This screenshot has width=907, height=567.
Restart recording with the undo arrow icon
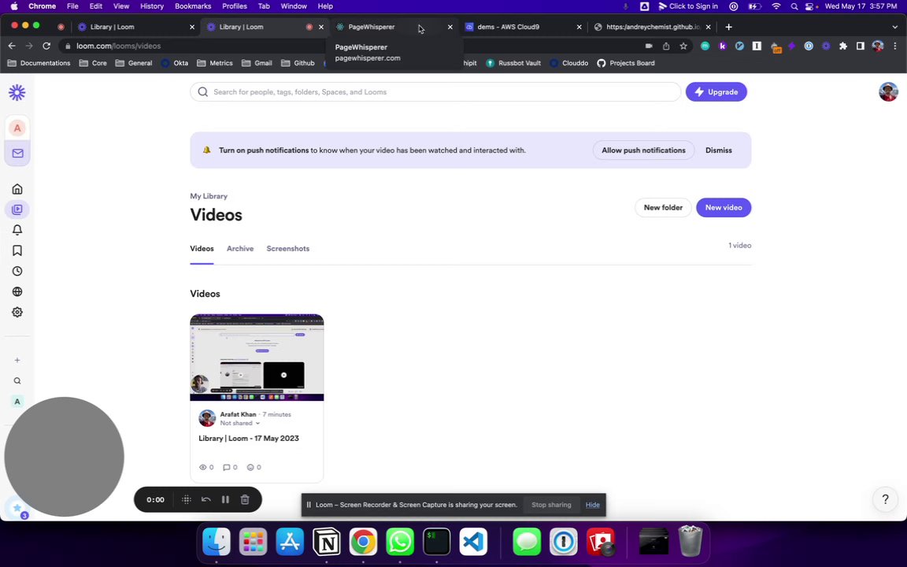(206, 499)
